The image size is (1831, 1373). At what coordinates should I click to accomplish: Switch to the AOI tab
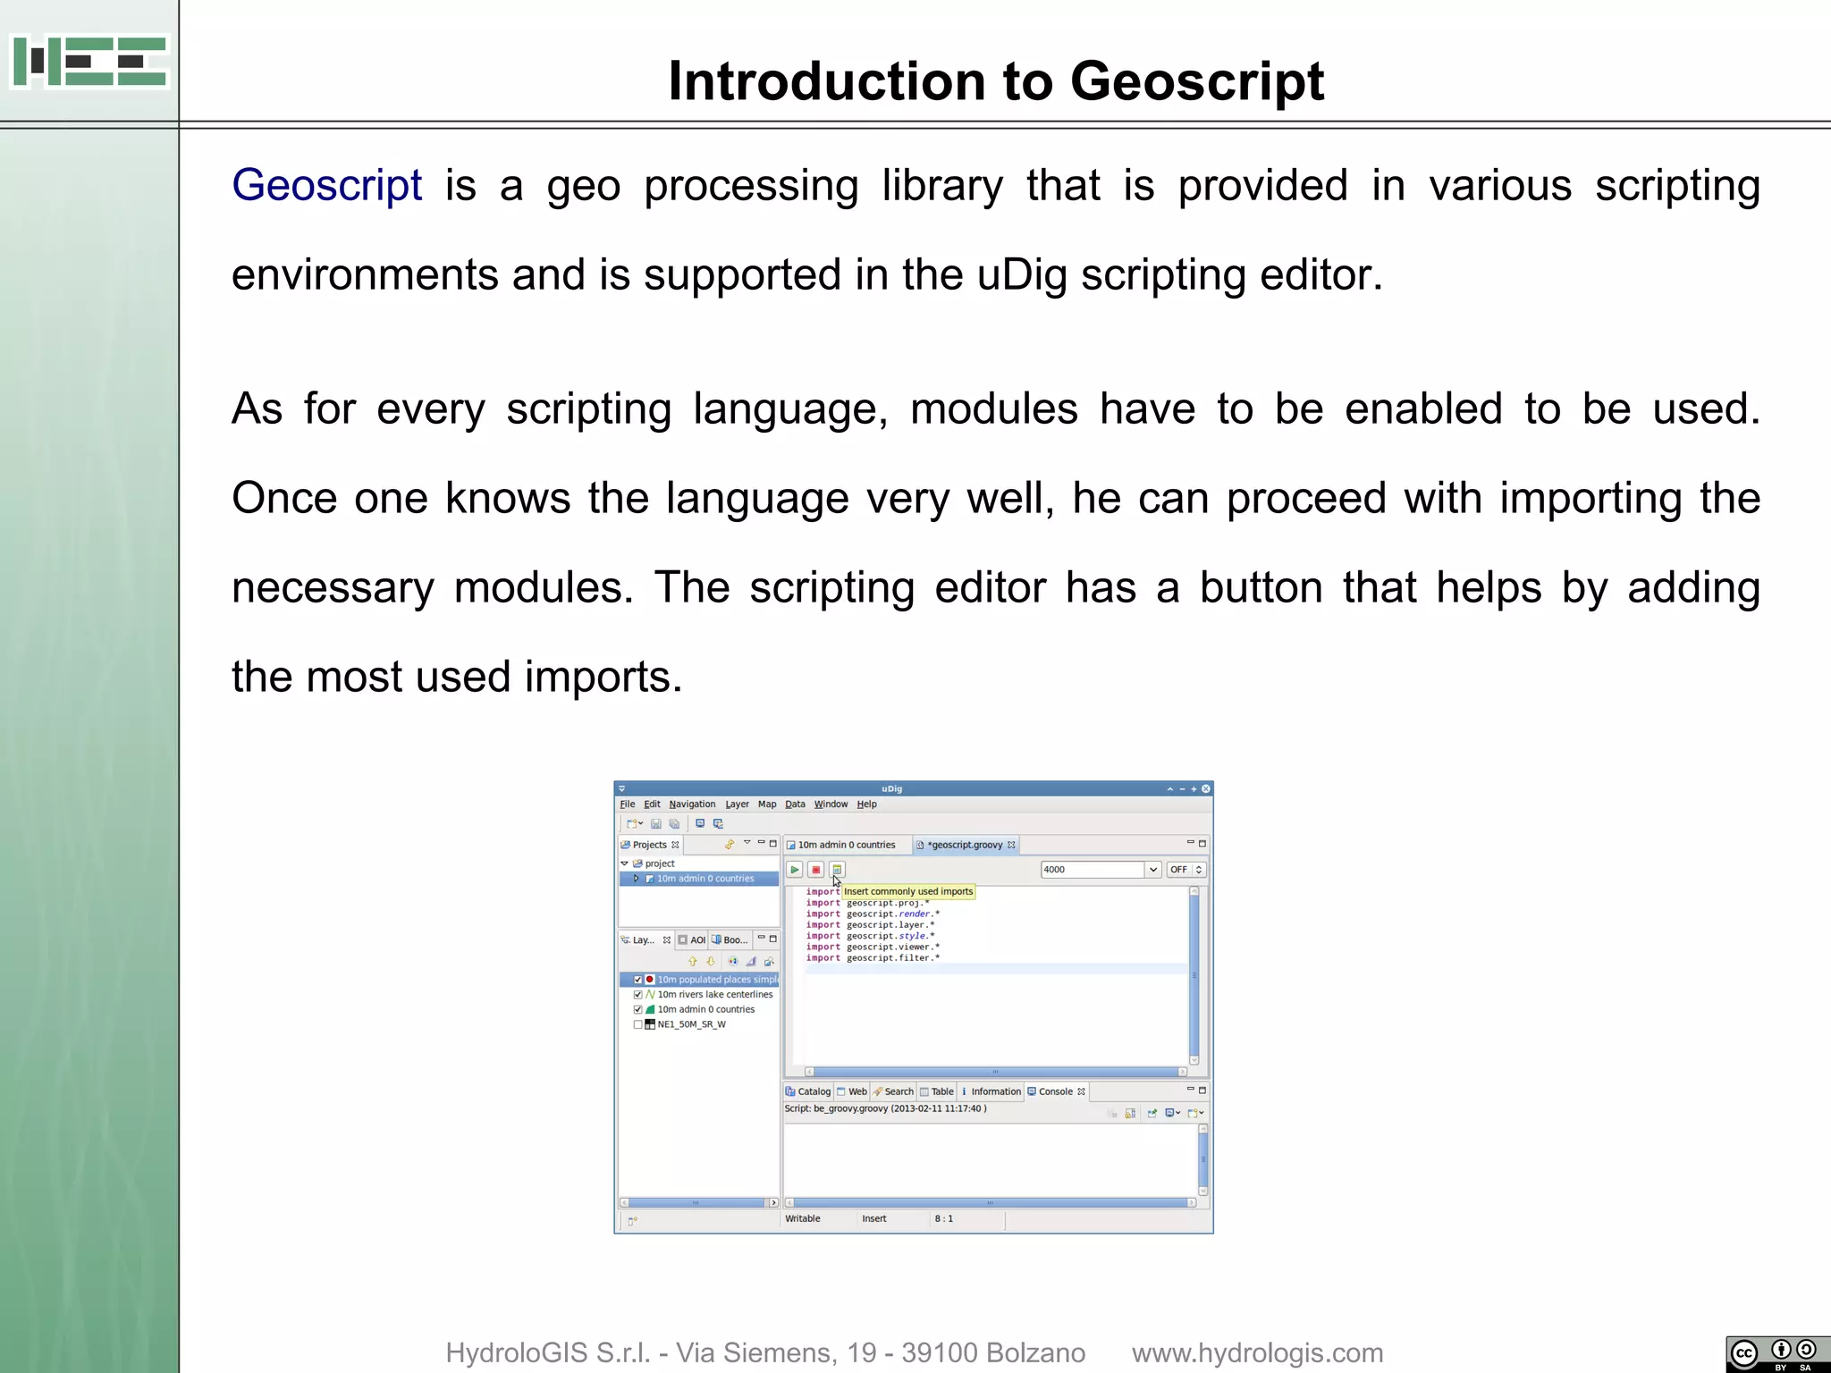click(x=691, y=940)
